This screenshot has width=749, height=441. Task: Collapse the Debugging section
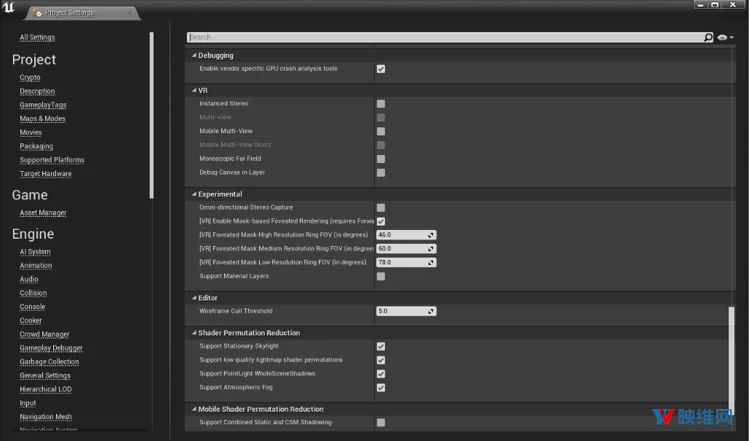click(x=194, y=55)
